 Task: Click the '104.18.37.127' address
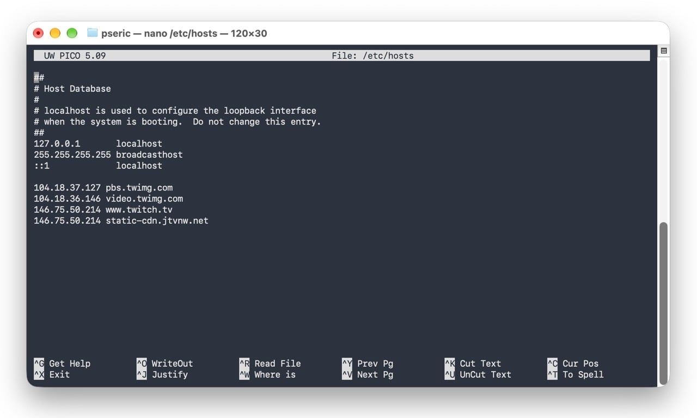(67, 188)
